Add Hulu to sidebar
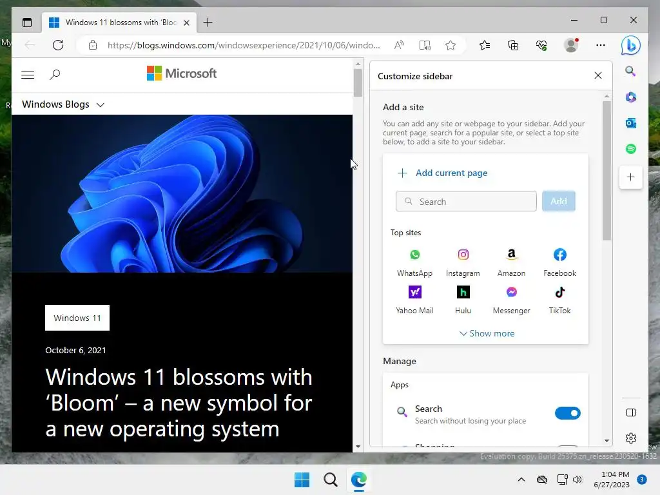Viewport: 660px width, 495px height. (x=463, y=300)
